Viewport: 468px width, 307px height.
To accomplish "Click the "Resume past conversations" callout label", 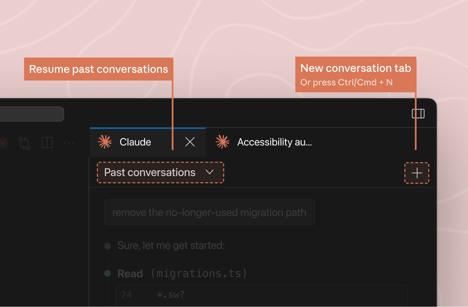I will (98, 69).
